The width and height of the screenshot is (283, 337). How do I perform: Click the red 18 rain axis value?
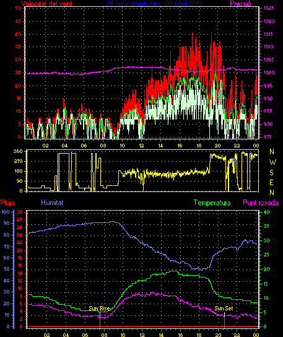coord(20,258)
